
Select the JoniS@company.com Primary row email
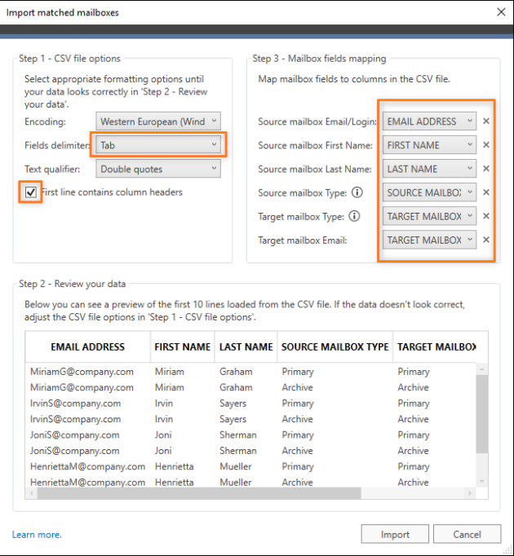pyautogui.click(x=74, y=435)
